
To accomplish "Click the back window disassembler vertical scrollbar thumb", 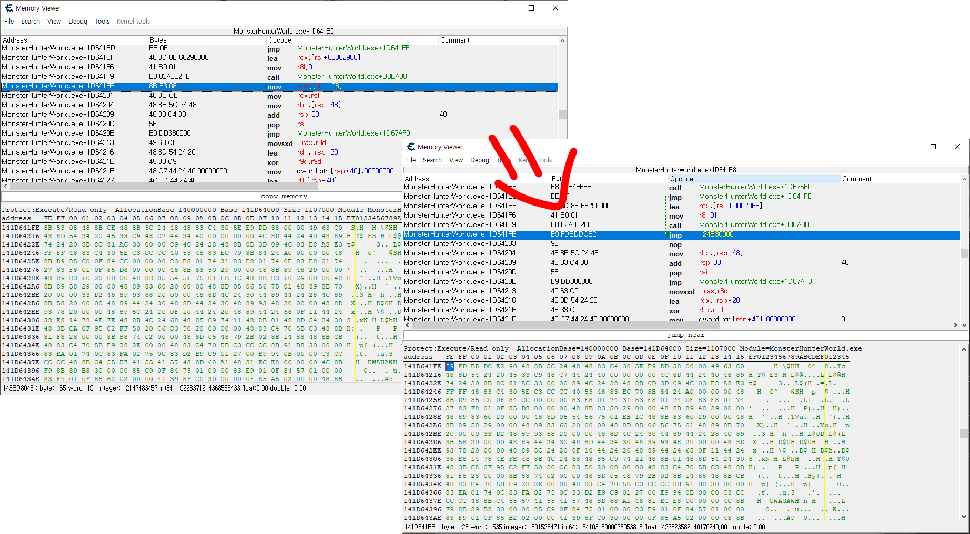I will 562,114.
